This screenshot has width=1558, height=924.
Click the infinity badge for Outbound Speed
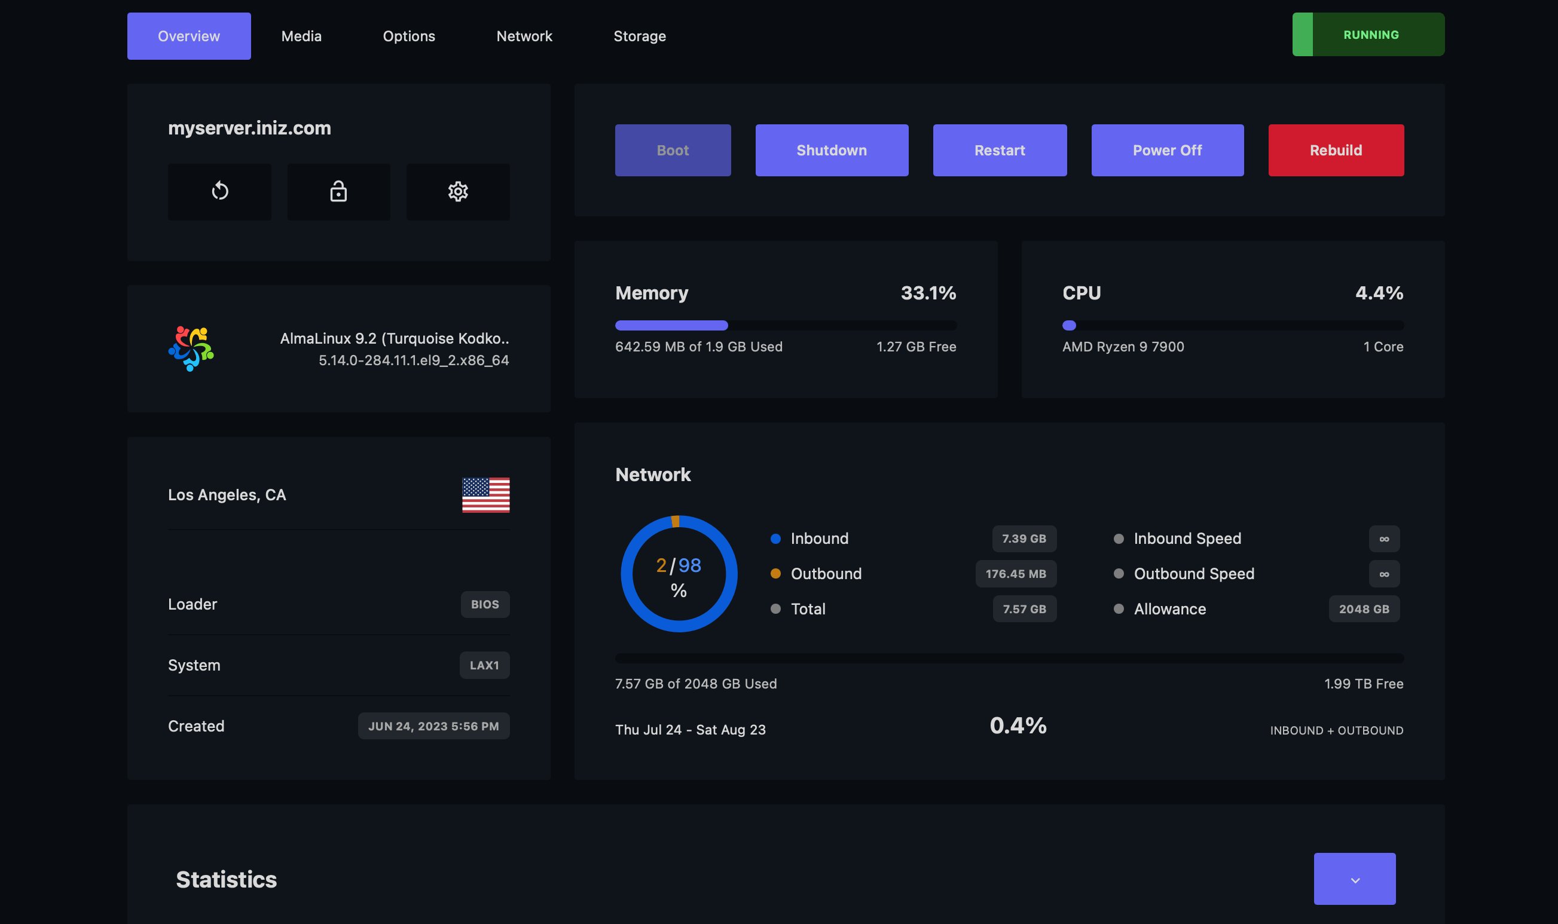coord(1383,573)
